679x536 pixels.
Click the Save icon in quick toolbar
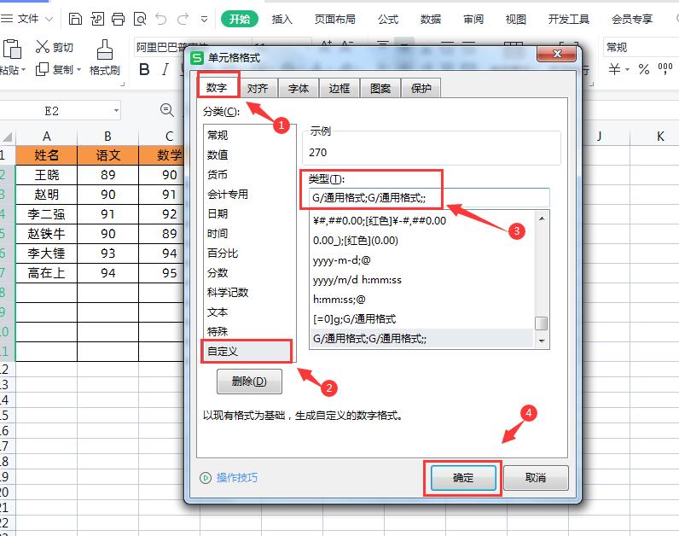(75, 19)
